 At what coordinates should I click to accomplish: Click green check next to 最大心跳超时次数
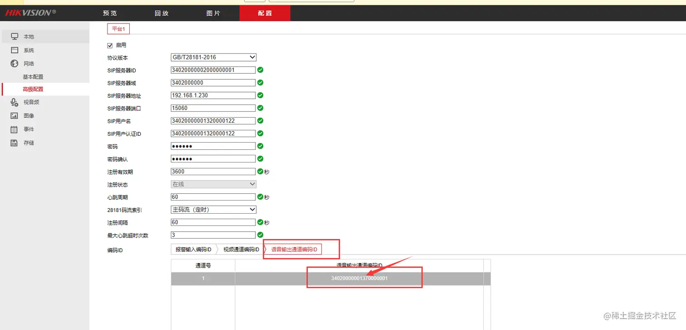(x=260, y=235)
